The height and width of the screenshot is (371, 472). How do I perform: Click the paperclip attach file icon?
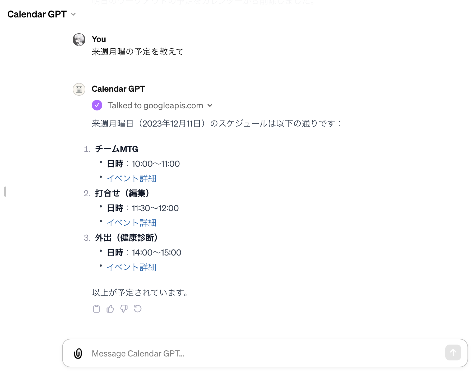[78, 353]
